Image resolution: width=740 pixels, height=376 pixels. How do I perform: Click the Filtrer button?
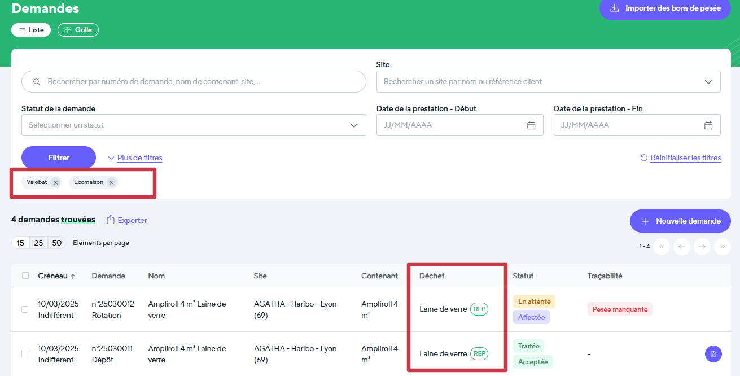59,158
